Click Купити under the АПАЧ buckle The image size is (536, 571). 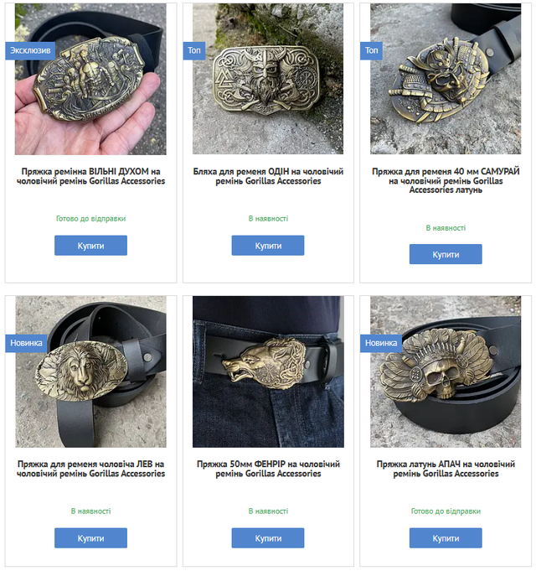click(446, 537)
